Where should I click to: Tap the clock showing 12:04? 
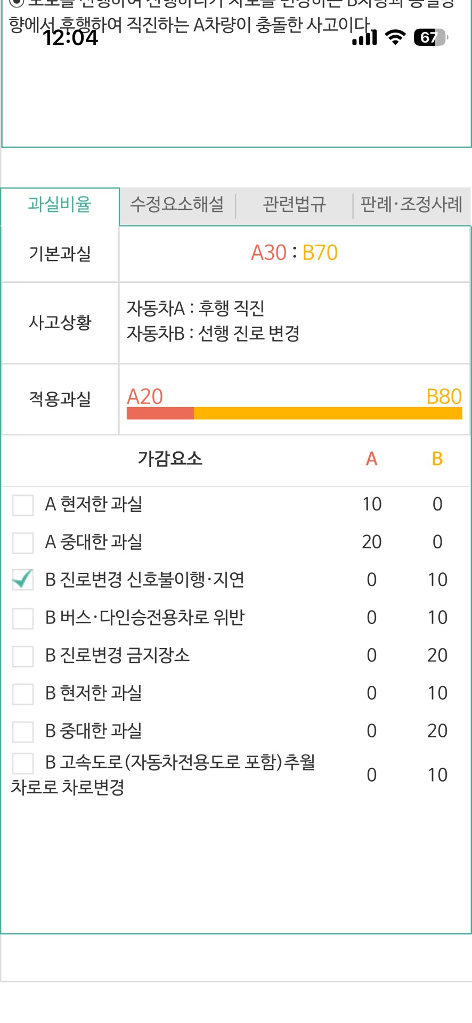70,38
